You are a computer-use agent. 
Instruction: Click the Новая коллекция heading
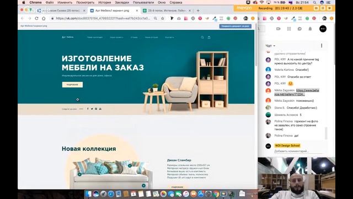coord(89,149)
